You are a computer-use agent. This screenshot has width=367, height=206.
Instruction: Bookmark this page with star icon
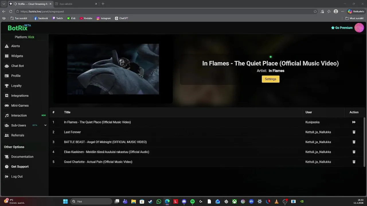pyautogui.click(x=315, y=11)
